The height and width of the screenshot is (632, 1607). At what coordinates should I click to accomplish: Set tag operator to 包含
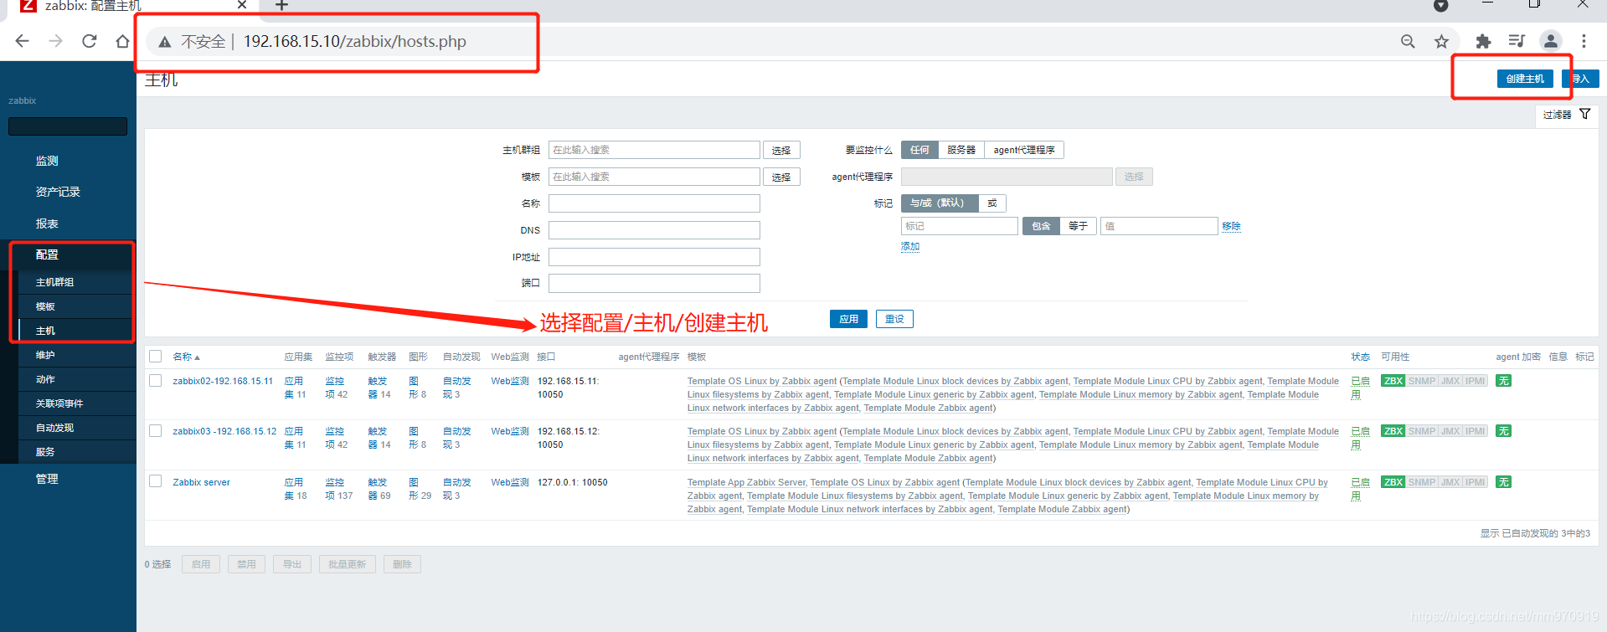[1041, 226]
